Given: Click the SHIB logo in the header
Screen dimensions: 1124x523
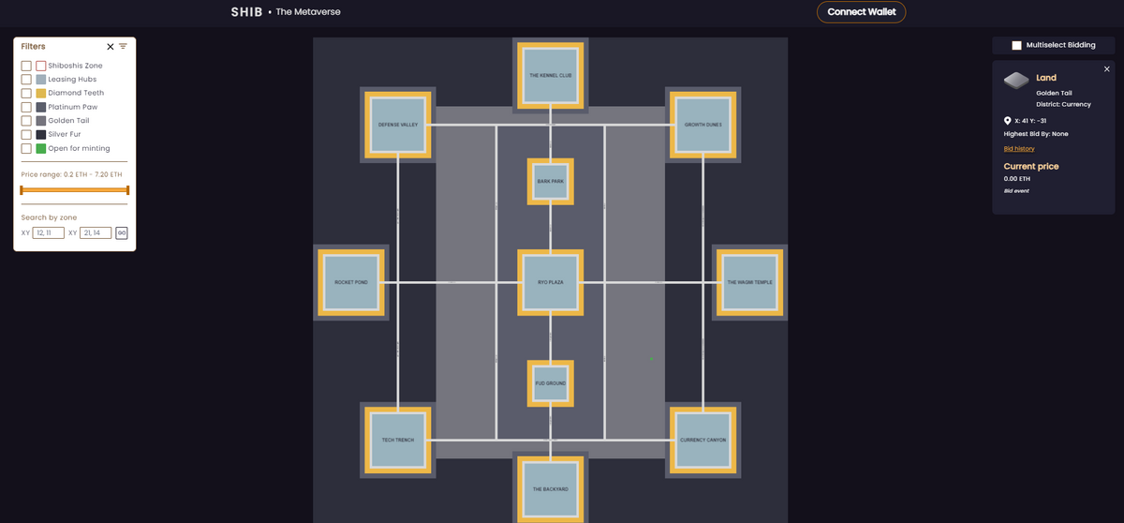Looking at the screenshot, I should (247, 12).
